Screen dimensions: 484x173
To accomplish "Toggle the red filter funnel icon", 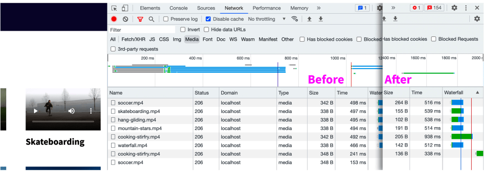I will [140, 19].
